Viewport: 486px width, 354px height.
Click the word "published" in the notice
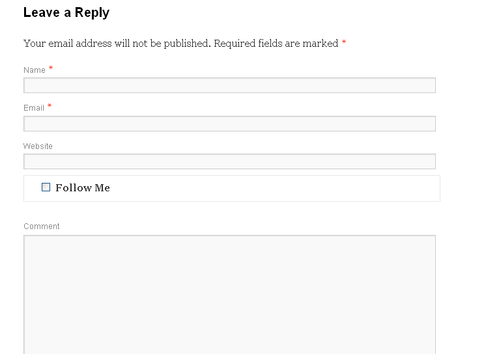[186, 44]
